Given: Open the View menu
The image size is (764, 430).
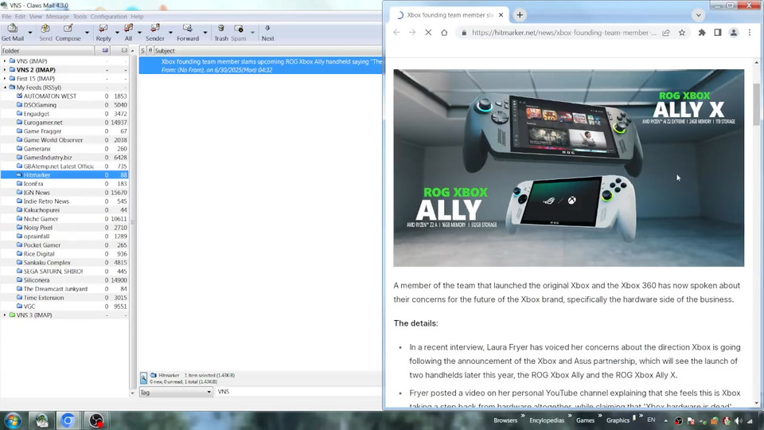Looking at the screenshot, I should 36,17.
